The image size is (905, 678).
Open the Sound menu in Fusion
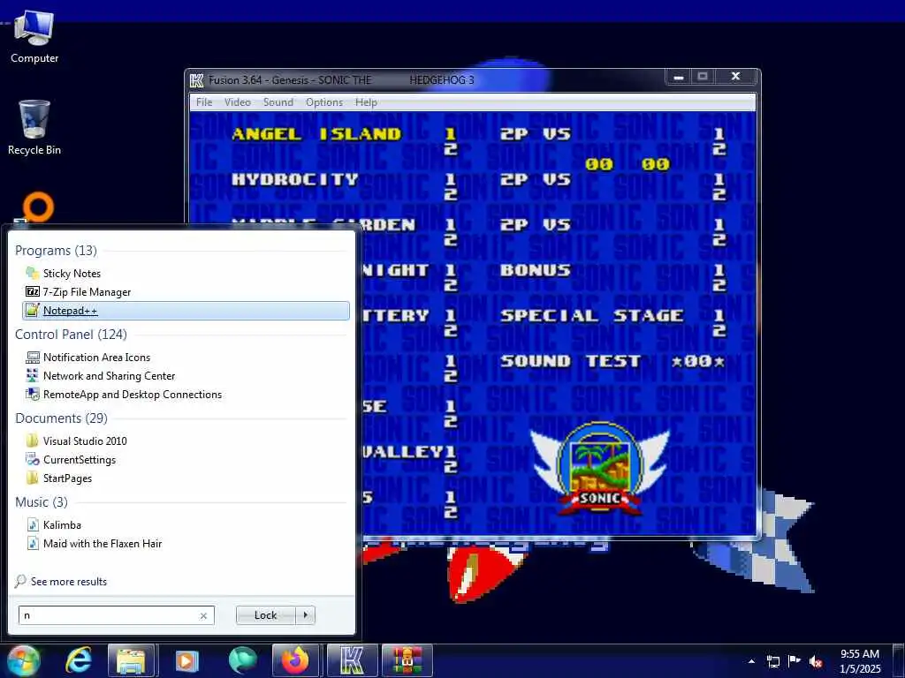278,102
